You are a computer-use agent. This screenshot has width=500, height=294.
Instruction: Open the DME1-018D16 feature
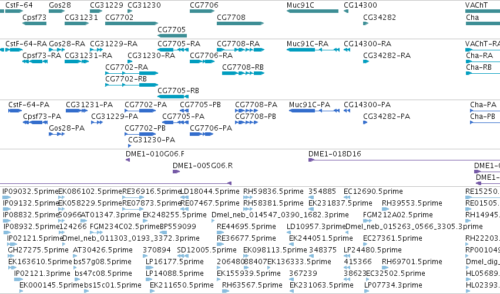pos(404,160)
